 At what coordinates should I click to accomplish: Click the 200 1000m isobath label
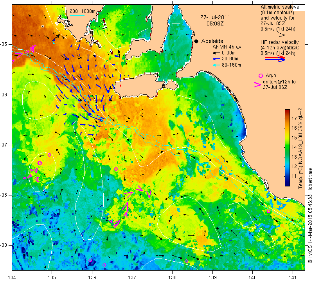pos(83,11)
